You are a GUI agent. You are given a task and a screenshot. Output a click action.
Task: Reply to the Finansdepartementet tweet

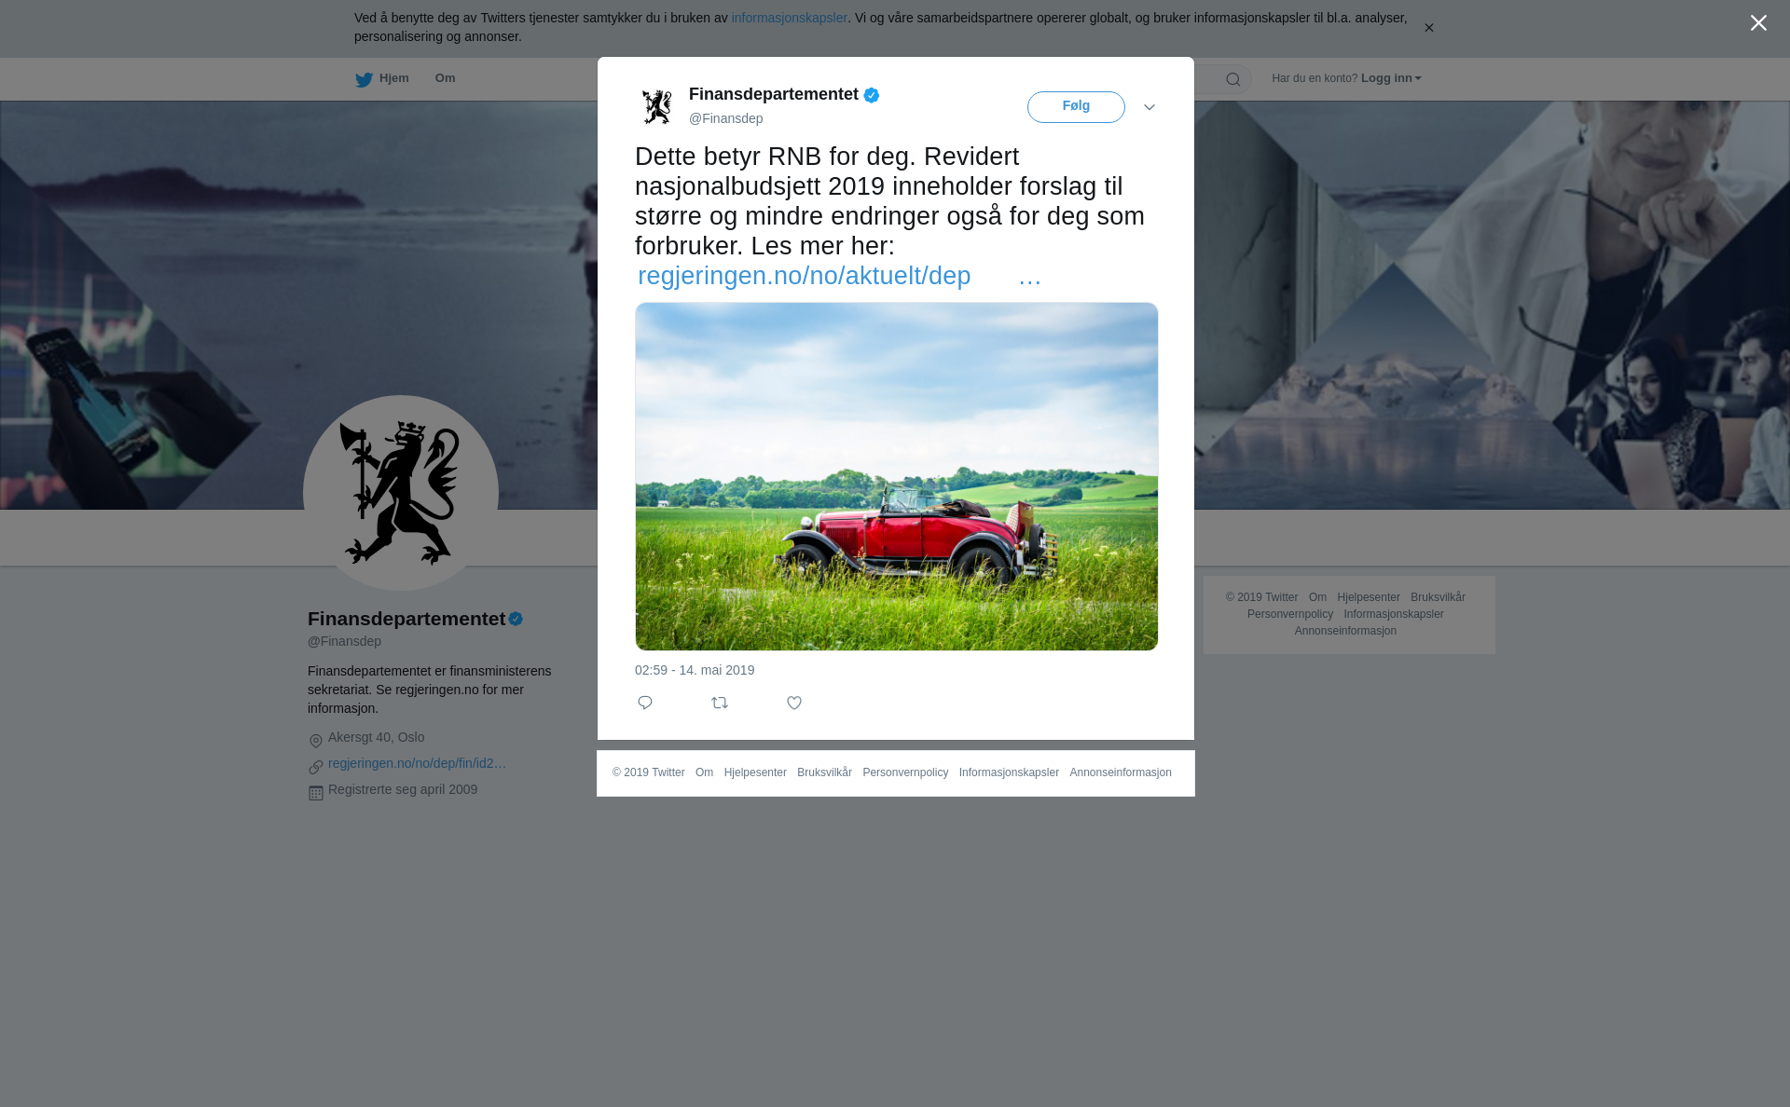point(645,703)
